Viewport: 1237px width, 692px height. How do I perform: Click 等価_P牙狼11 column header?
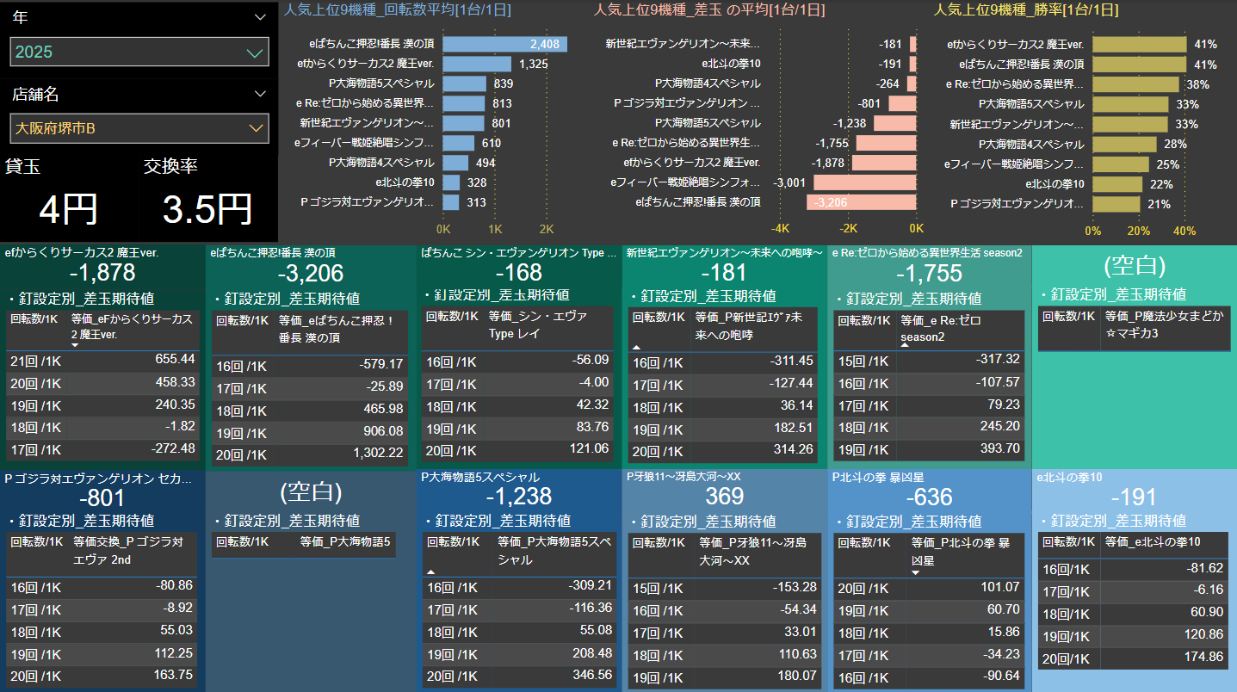click(x=755, y=551)
